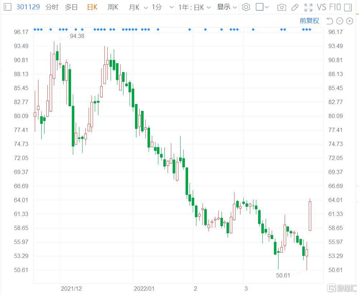Click the tall final red candlestick near 64.01
The image size is (359, 295).
click(310, 215)
